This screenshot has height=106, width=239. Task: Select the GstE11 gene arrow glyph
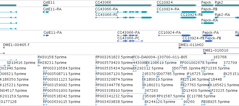pos(46,5)
